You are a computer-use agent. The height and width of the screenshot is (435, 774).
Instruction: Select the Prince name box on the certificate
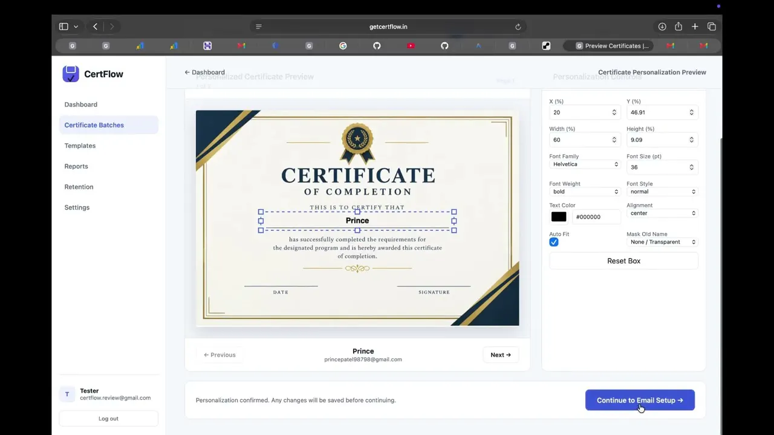tap(357, 221)
